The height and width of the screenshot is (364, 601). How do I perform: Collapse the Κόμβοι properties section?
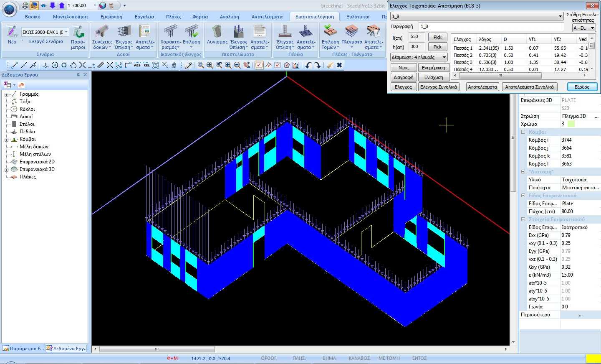click(x=523, y=132)
